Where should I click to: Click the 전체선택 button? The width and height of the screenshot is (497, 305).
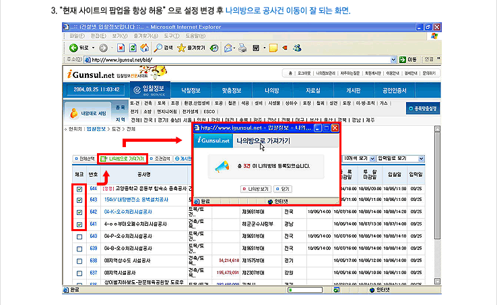click(84, 159)
